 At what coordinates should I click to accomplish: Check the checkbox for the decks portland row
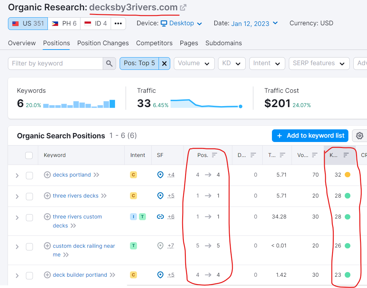pos(29,175)
